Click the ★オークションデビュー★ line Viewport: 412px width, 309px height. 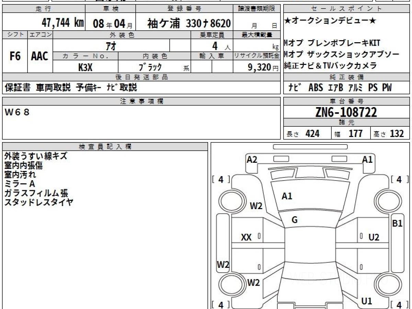point(330,21)
